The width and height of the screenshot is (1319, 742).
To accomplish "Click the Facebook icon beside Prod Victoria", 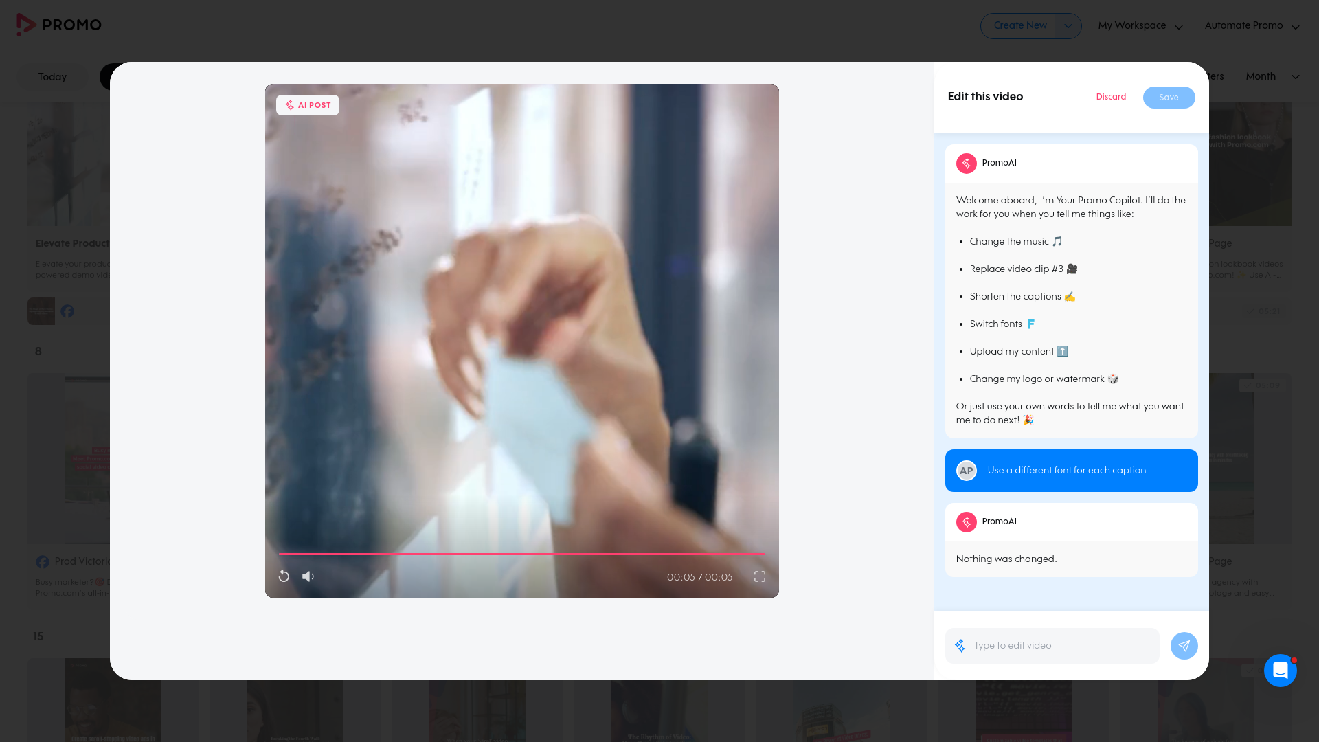I will [43, 562].
